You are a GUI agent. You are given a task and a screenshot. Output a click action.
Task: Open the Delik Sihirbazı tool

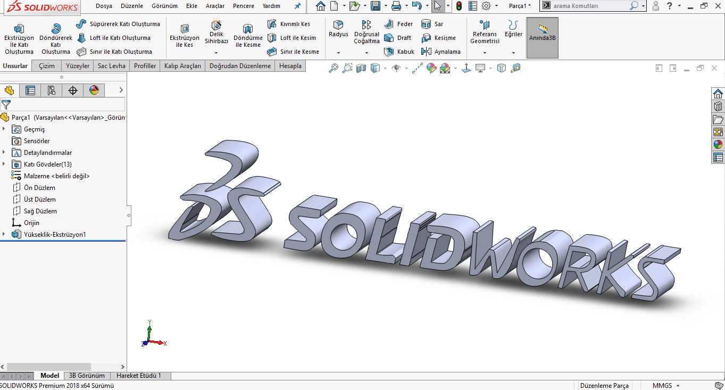tap(216, 32)
